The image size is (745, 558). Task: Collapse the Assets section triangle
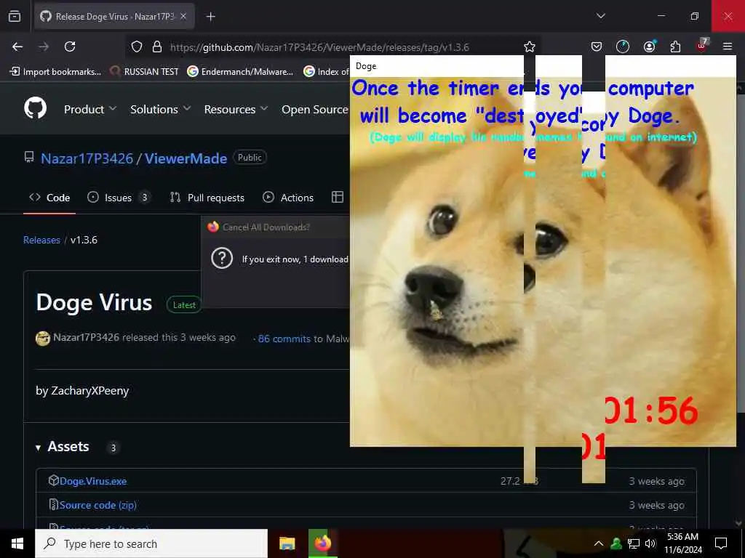(x=38, y=448)
